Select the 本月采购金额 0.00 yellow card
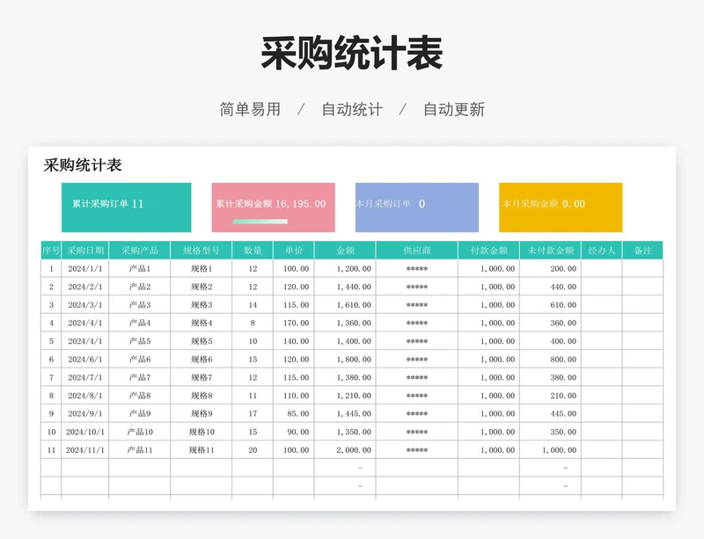This screenshot has height=539, width=704. [561, 208]
